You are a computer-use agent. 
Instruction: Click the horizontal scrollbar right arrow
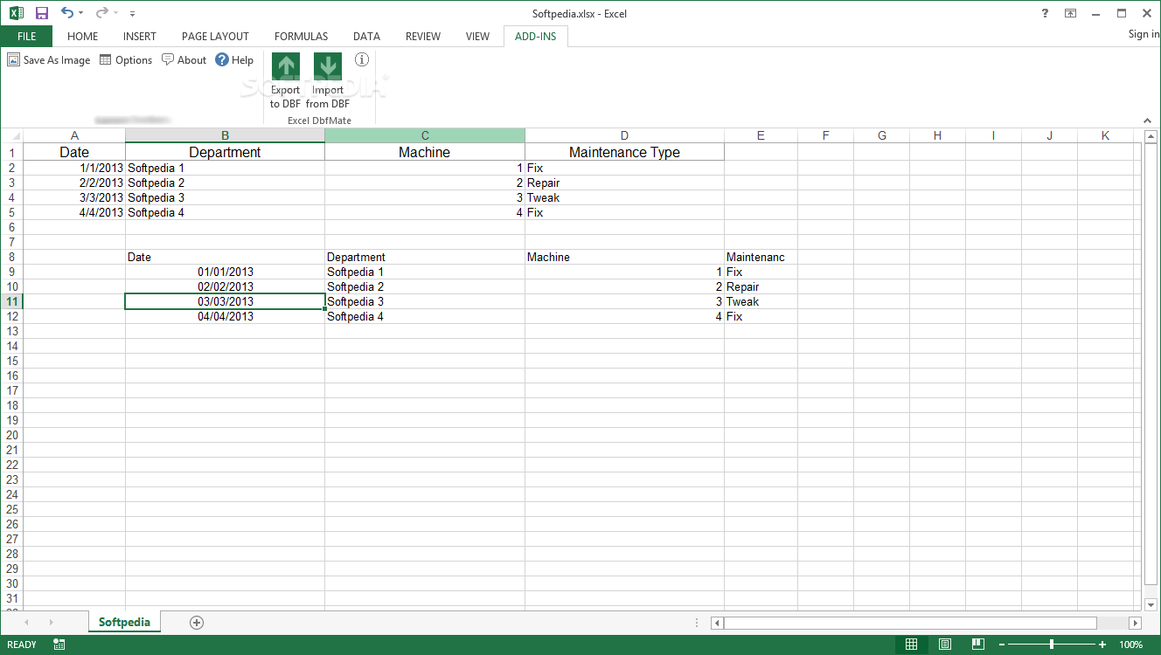point(1135,623)
